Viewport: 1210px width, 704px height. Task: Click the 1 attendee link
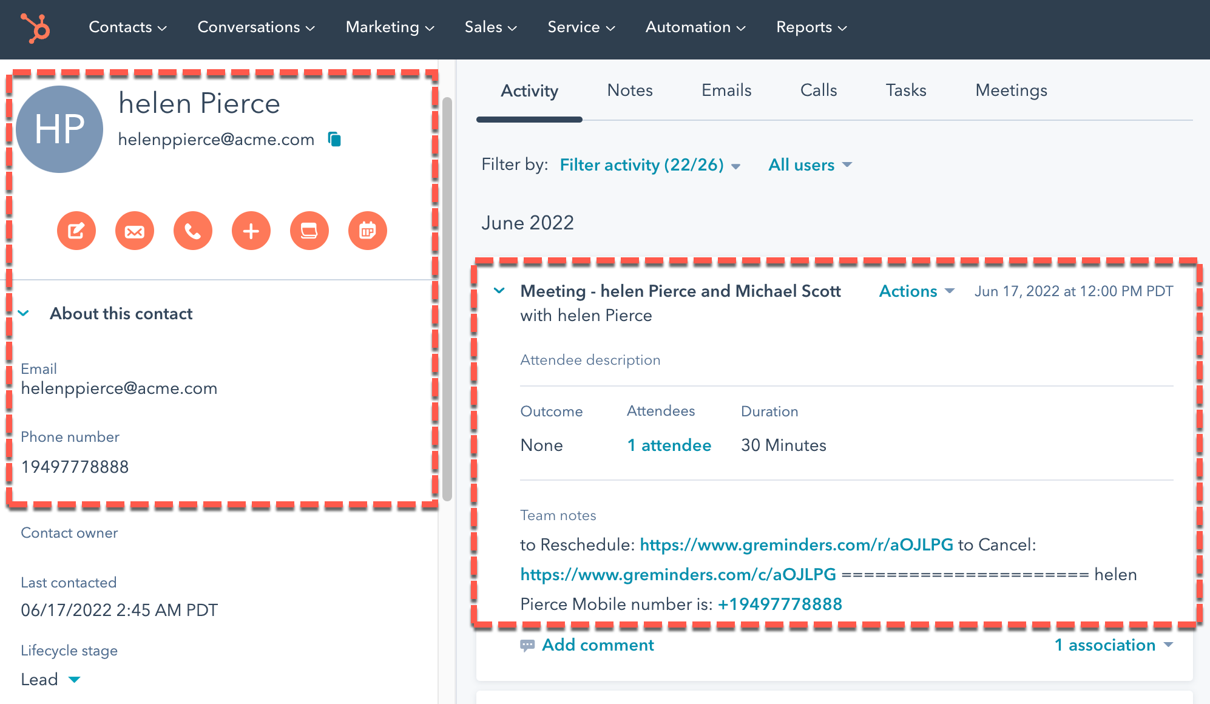tap(669, 445)
